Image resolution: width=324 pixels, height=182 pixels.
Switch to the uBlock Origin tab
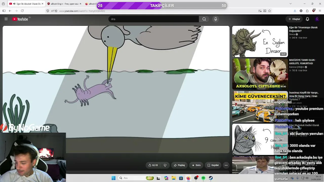point(65,4)
